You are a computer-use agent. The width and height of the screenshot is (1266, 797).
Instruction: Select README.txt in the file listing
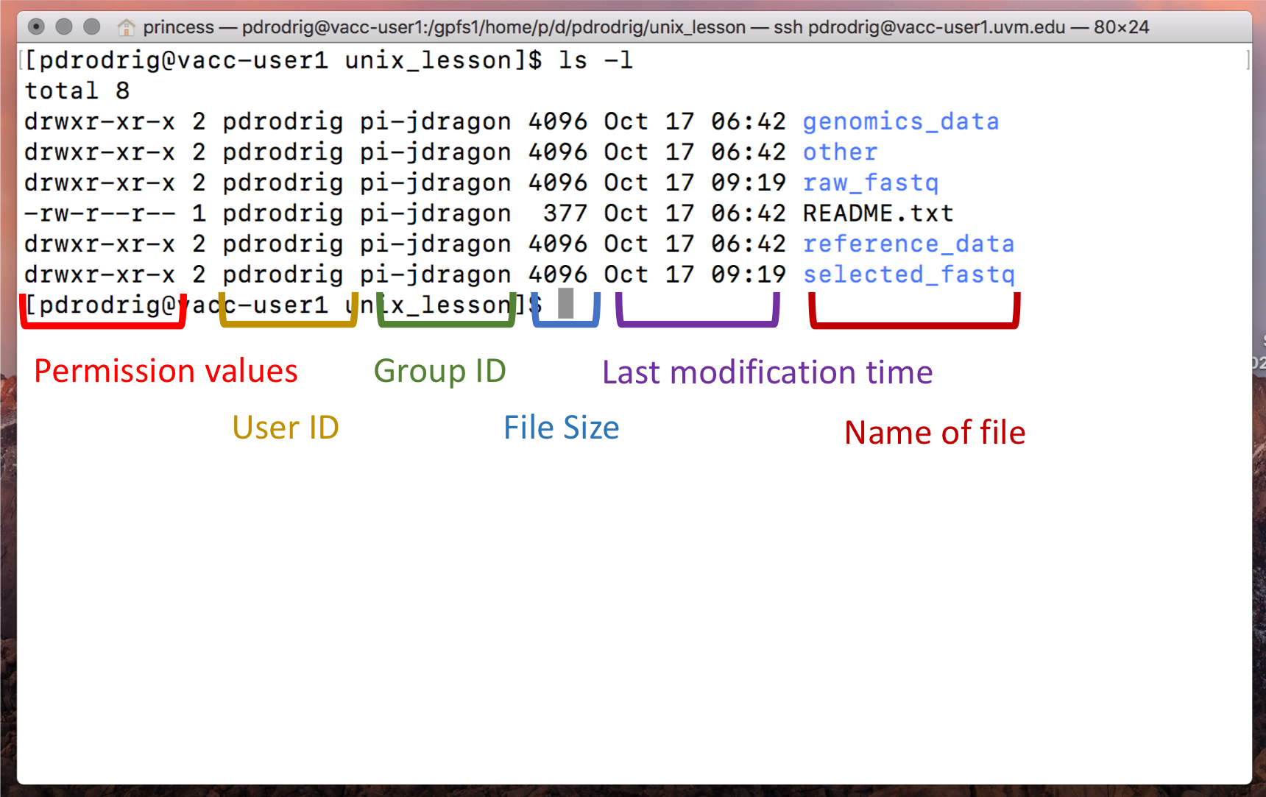tap(877, 213)
